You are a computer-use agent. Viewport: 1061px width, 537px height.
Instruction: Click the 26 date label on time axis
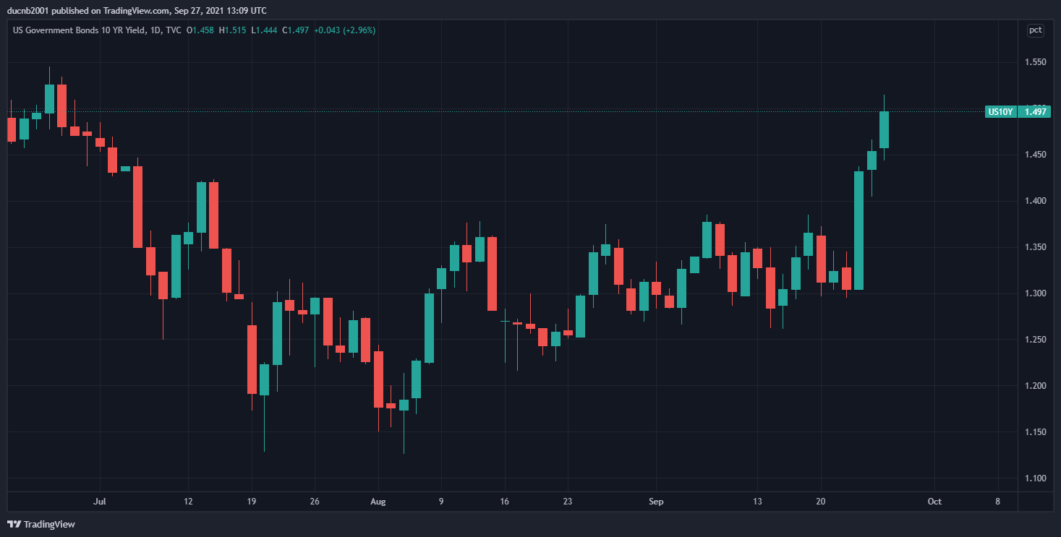point(315,501)
